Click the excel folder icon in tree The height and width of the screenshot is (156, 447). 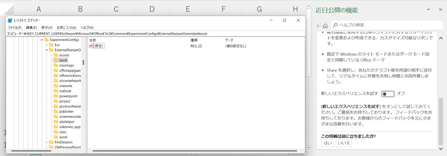coord(56,60)
